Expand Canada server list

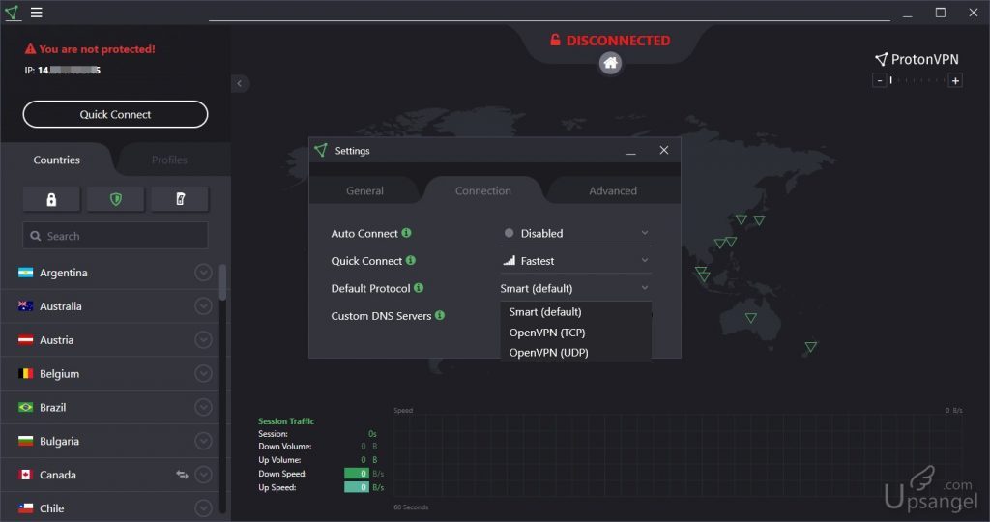point(203,475)
